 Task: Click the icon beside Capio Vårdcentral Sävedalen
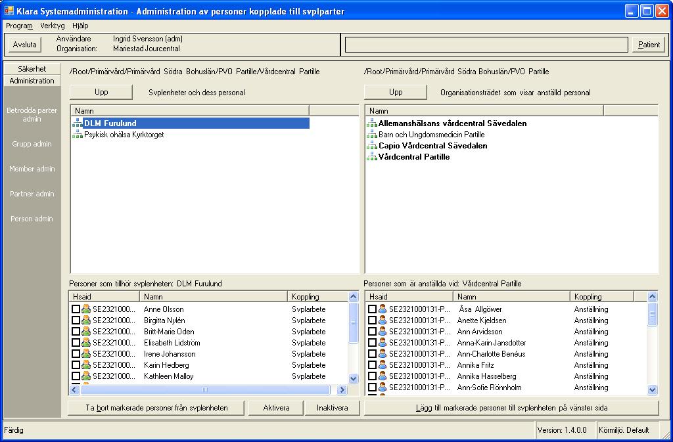372,146
